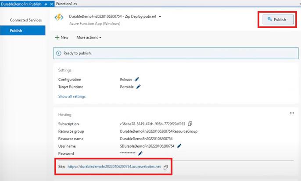The width and height of the screenshot is (301, 181).
Task: Click the Portable target runtime value
Action: (127, 87)
